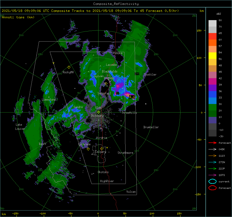
Task: Click the Annot: tops (km) label
Action: 18,17
